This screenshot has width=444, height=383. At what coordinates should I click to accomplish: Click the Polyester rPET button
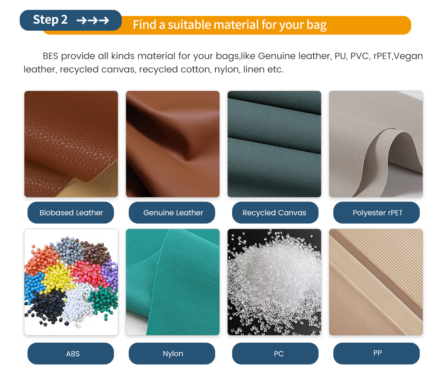[x=377, y=213]
